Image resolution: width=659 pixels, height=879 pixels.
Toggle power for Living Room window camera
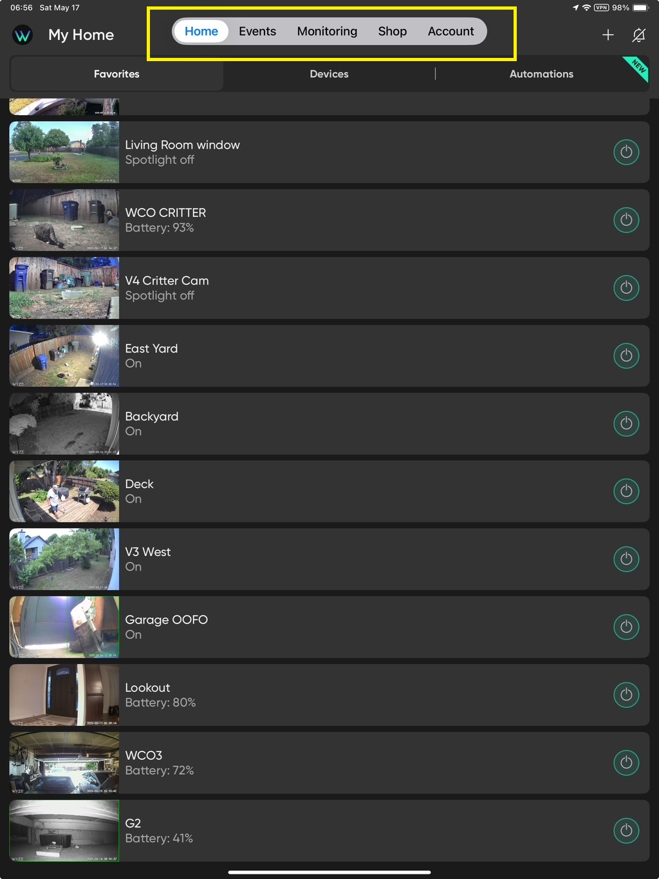[x=626, y=153]
